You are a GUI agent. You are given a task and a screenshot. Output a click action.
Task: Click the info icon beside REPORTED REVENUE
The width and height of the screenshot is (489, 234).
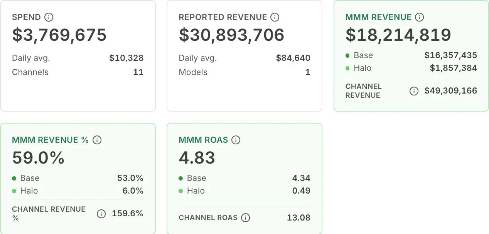275,17
